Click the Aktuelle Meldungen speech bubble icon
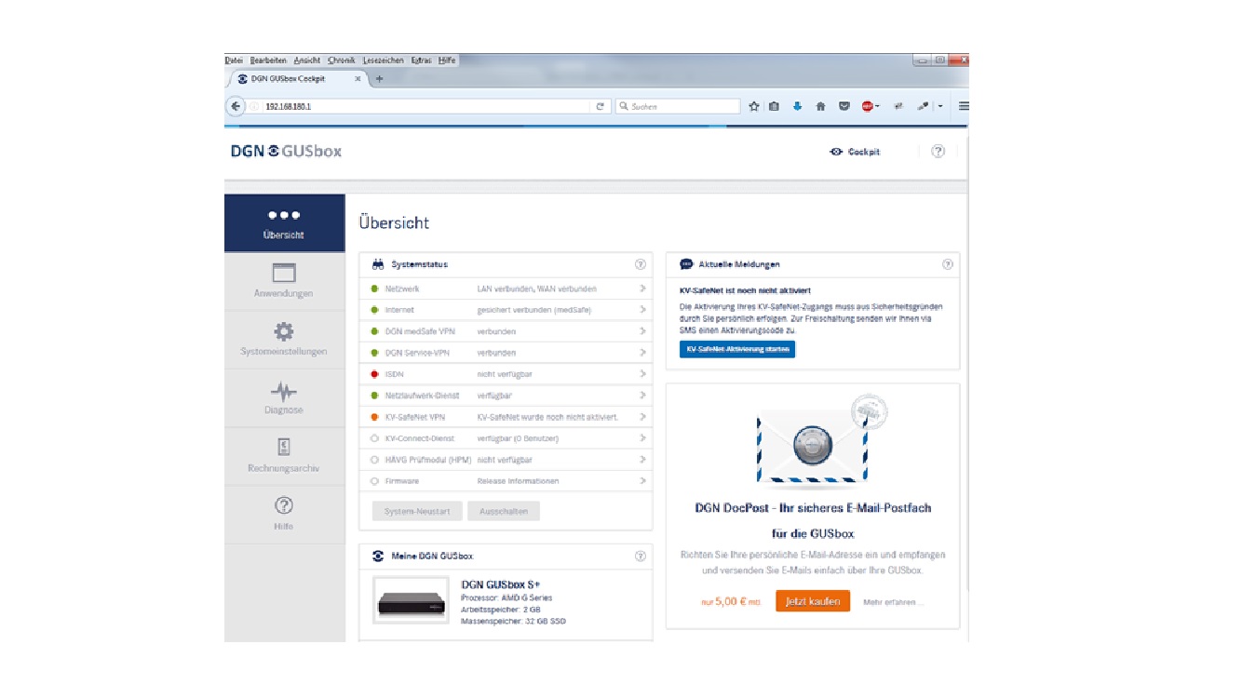The height and width of the screenshot is (698, 1242). (x=687, y=264)
